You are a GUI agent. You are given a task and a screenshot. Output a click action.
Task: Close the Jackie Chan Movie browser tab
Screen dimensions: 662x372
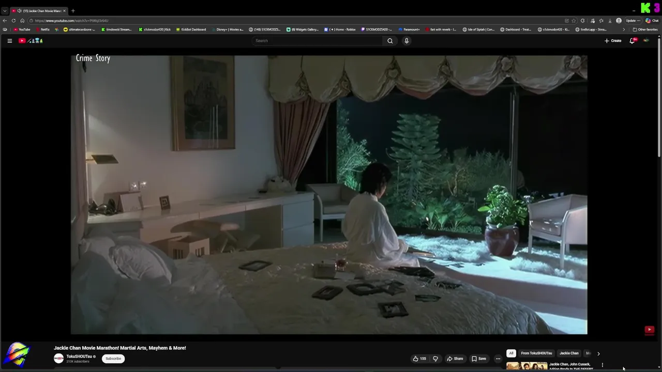click(64, 11)
